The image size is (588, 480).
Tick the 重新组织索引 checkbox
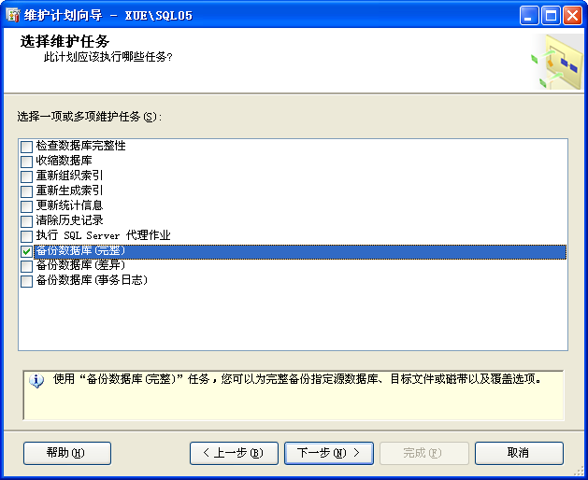[x=26, y=176]
